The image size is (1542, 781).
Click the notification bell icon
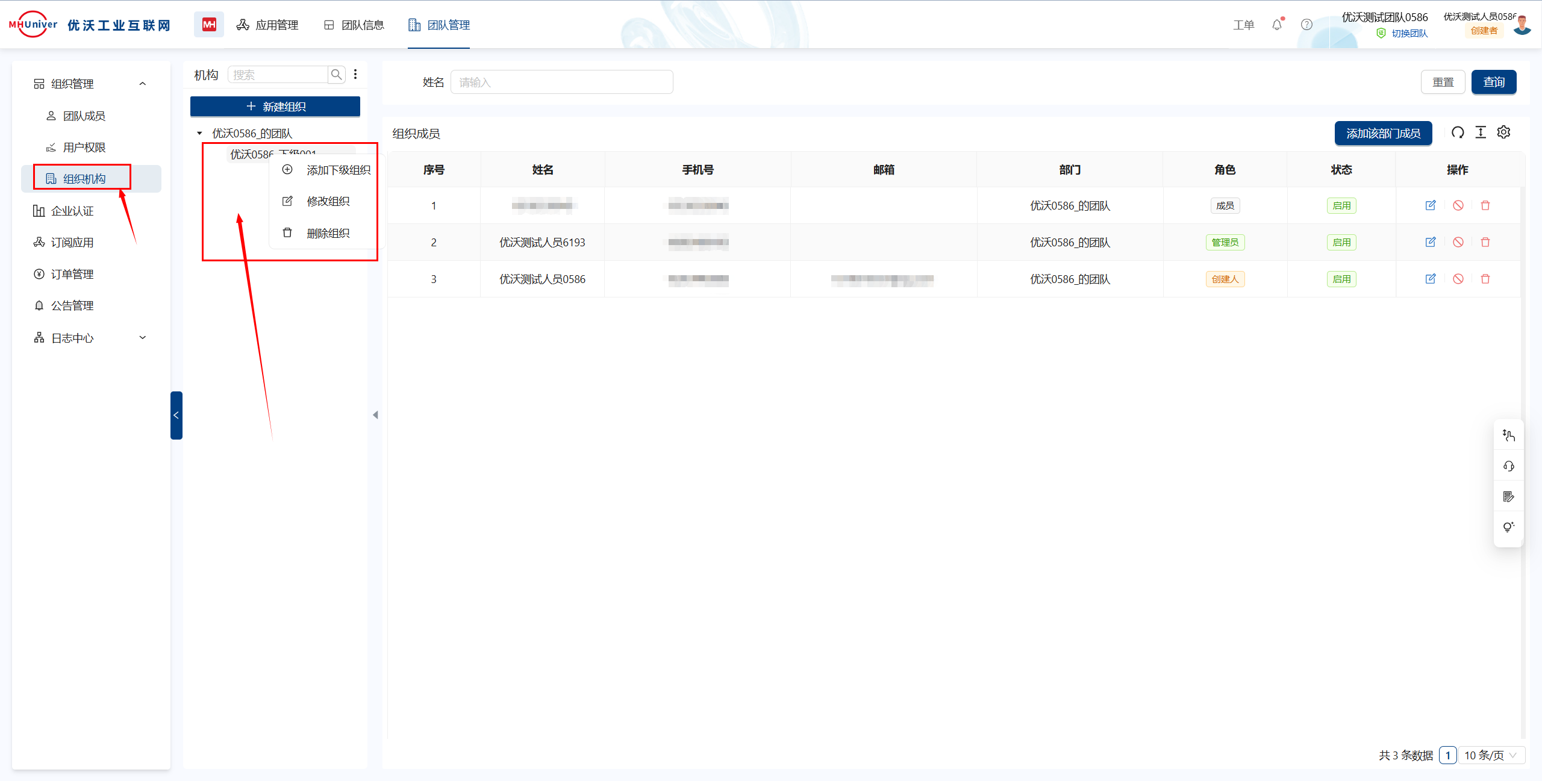pos(1276,25)
